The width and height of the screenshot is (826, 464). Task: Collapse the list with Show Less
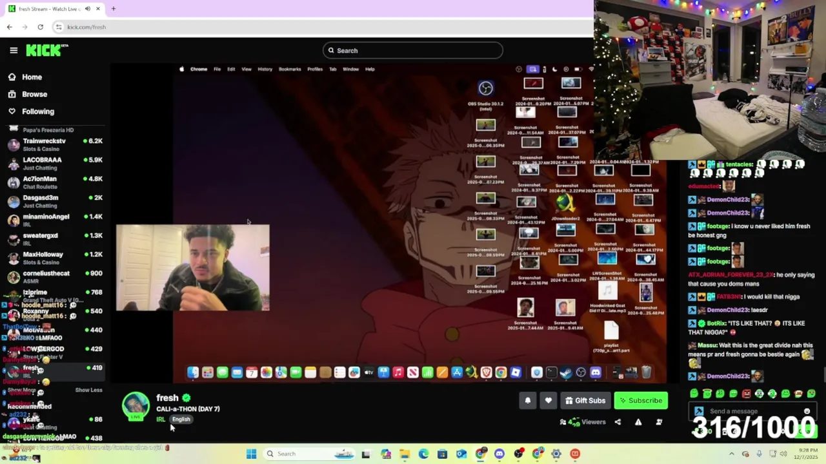point(88,390)
